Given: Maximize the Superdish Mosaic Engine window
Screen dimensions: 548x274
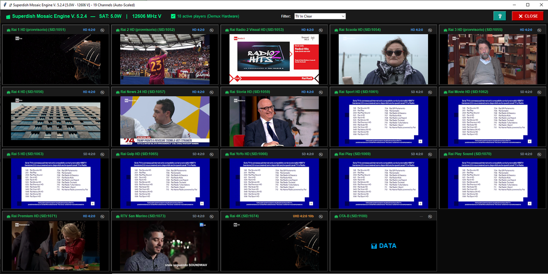Looking at the screenshot, I should pyautogui.click(x=527, y=4).
